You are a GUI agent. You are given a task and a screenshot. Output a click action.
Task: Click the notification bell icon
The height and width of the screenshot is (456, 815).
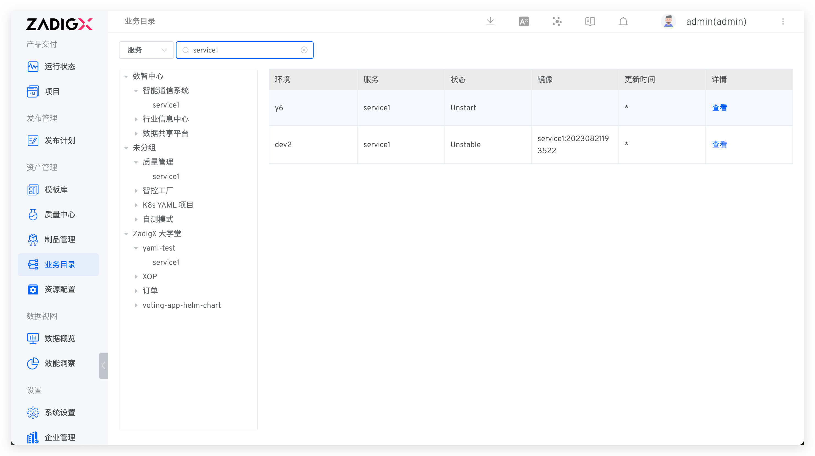coord(623,21)
